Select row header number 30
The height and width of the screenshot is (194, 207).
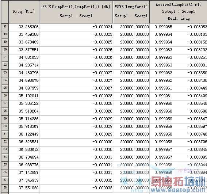pyautogui.click(x=5, y=127)
